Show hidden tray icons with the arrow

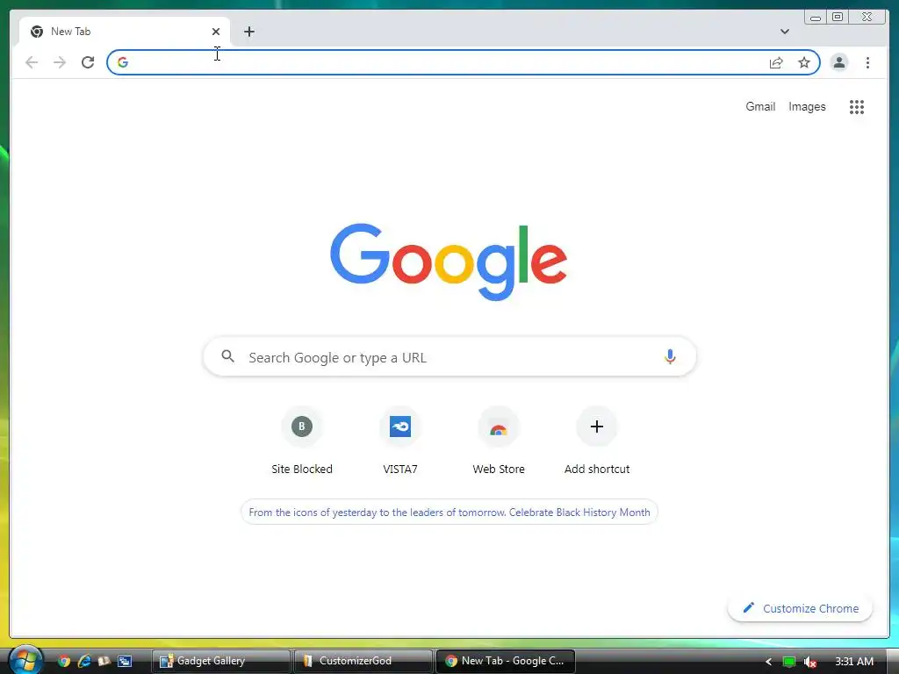pyautogui.click(x=768, y=662)
